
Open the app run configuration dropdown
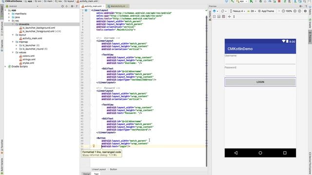(x=242, y=1)
